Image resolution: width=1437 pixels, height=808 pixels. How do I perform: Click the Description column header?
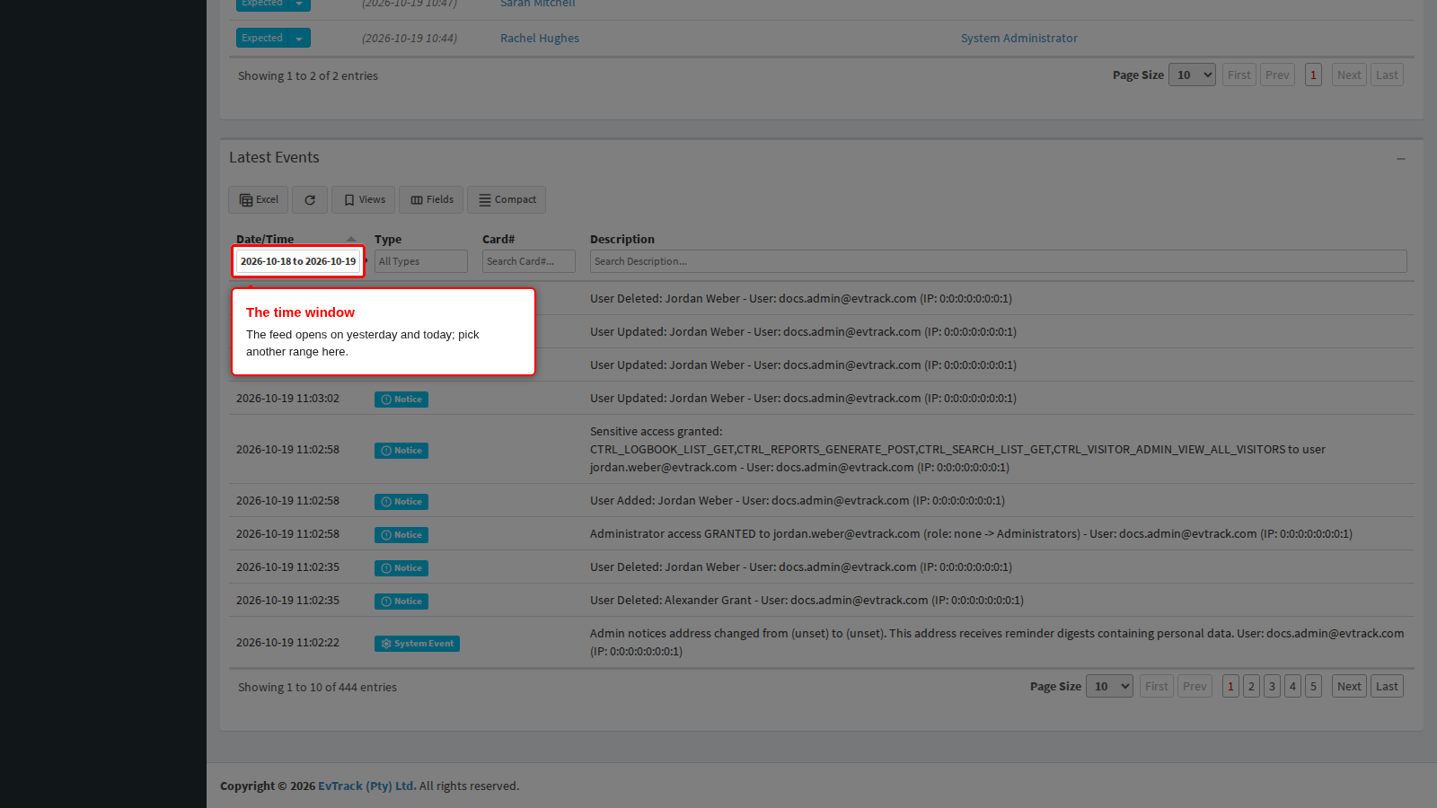click(622, 240)
